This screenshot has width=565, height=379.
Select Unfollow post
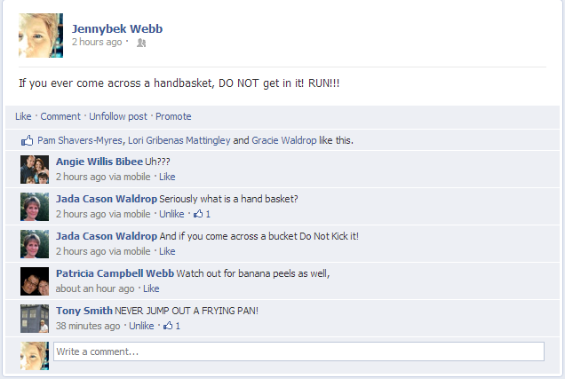click(118, 116)
